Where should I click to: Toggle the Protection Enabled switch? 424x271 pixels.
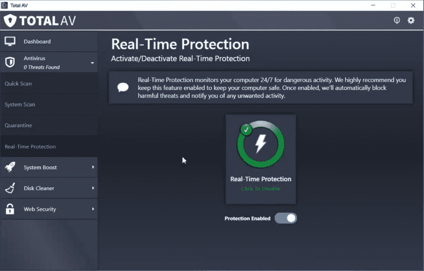pyautogui.click(x=285, y=218)
